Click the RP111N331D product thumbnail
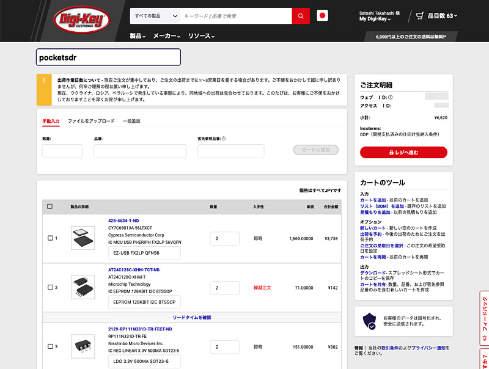Image resolution: width=489 pixels, height=369 pixels. point(83,346)
